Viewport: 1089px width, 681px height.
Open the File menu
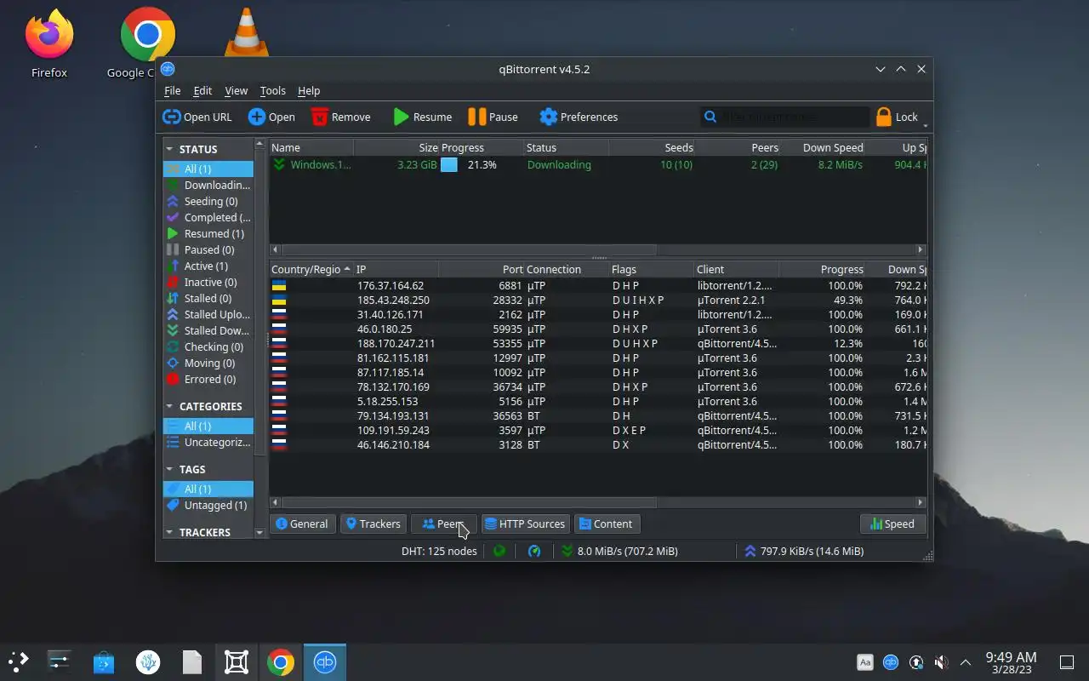tap(172, 90)
